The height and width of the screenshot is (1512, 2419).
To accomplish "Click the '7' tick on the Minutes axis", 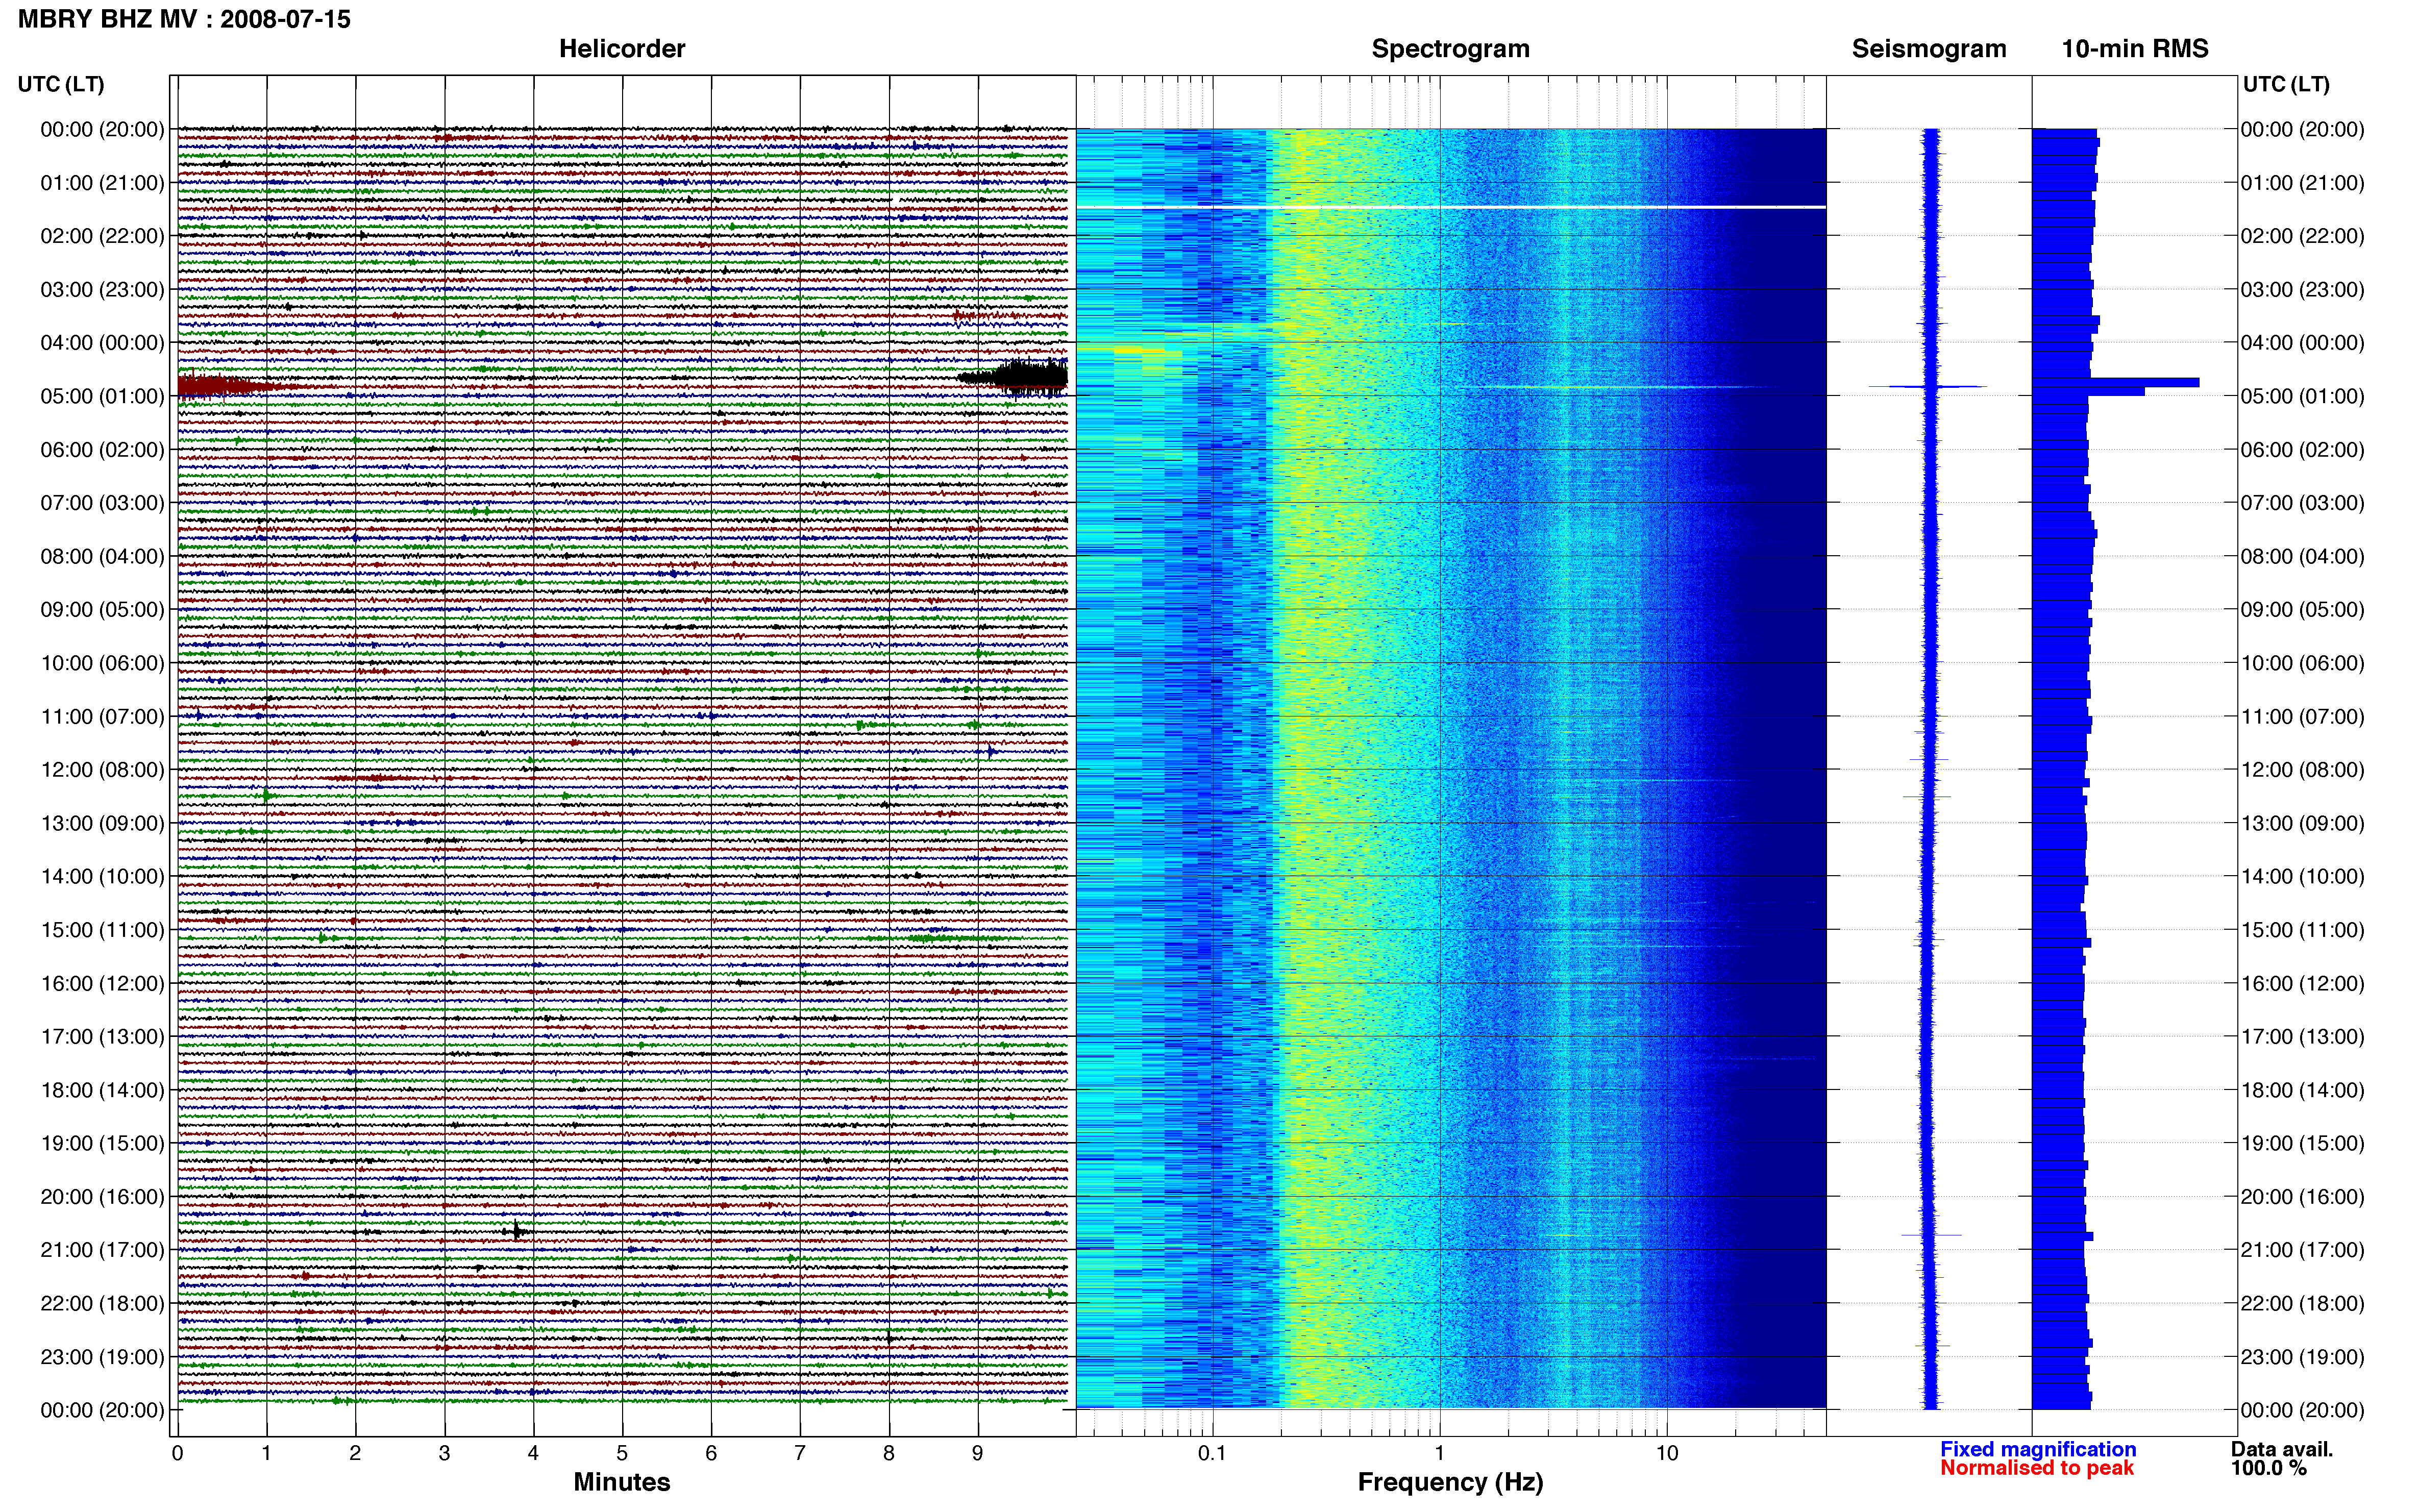I will (800, 1453).
